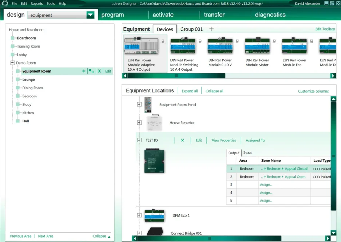The image size is (341, 242).
Task: Open the File menu
Action: pyautogui.click(x=14, y=4)
